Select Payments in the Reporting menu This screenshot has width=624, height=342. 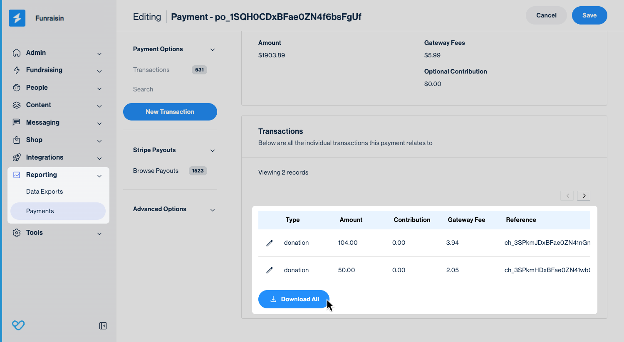coord(40,211)
